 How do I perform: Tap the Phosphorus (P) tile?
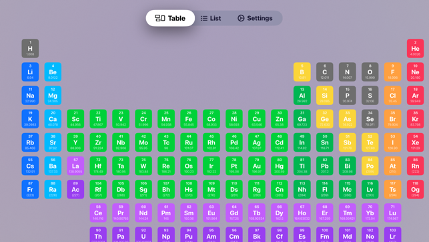[347, 96]
